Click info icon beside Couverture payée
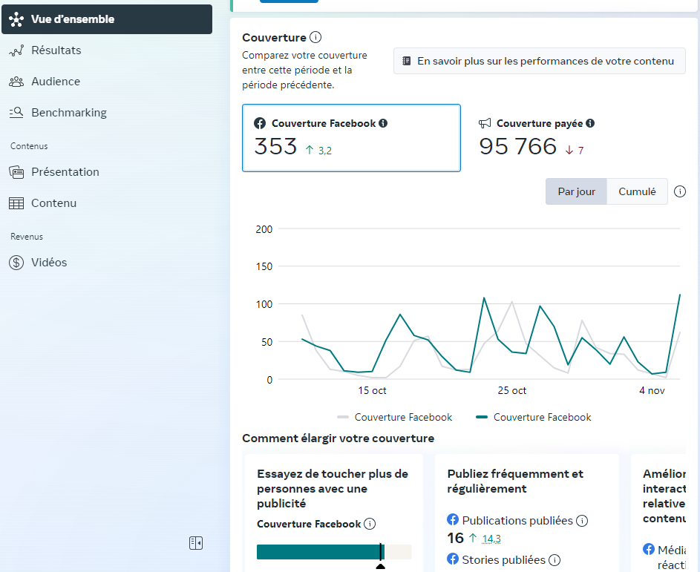This screenshot has width=700, height=572. click(590, 123)
